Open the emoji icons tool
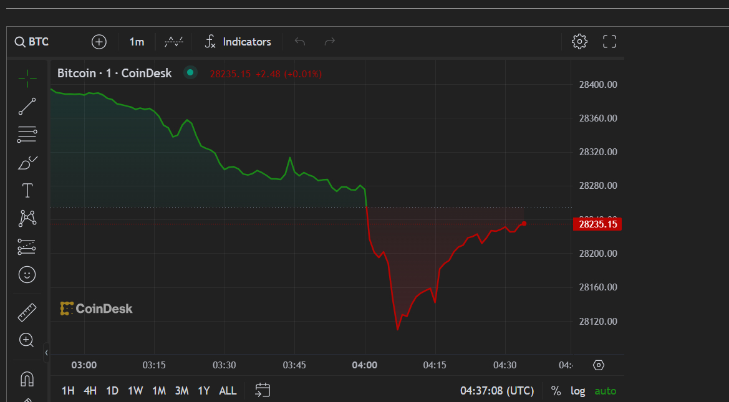Image resolution: width=729 pixels, height=402 pixels. (x=27, y=274)
